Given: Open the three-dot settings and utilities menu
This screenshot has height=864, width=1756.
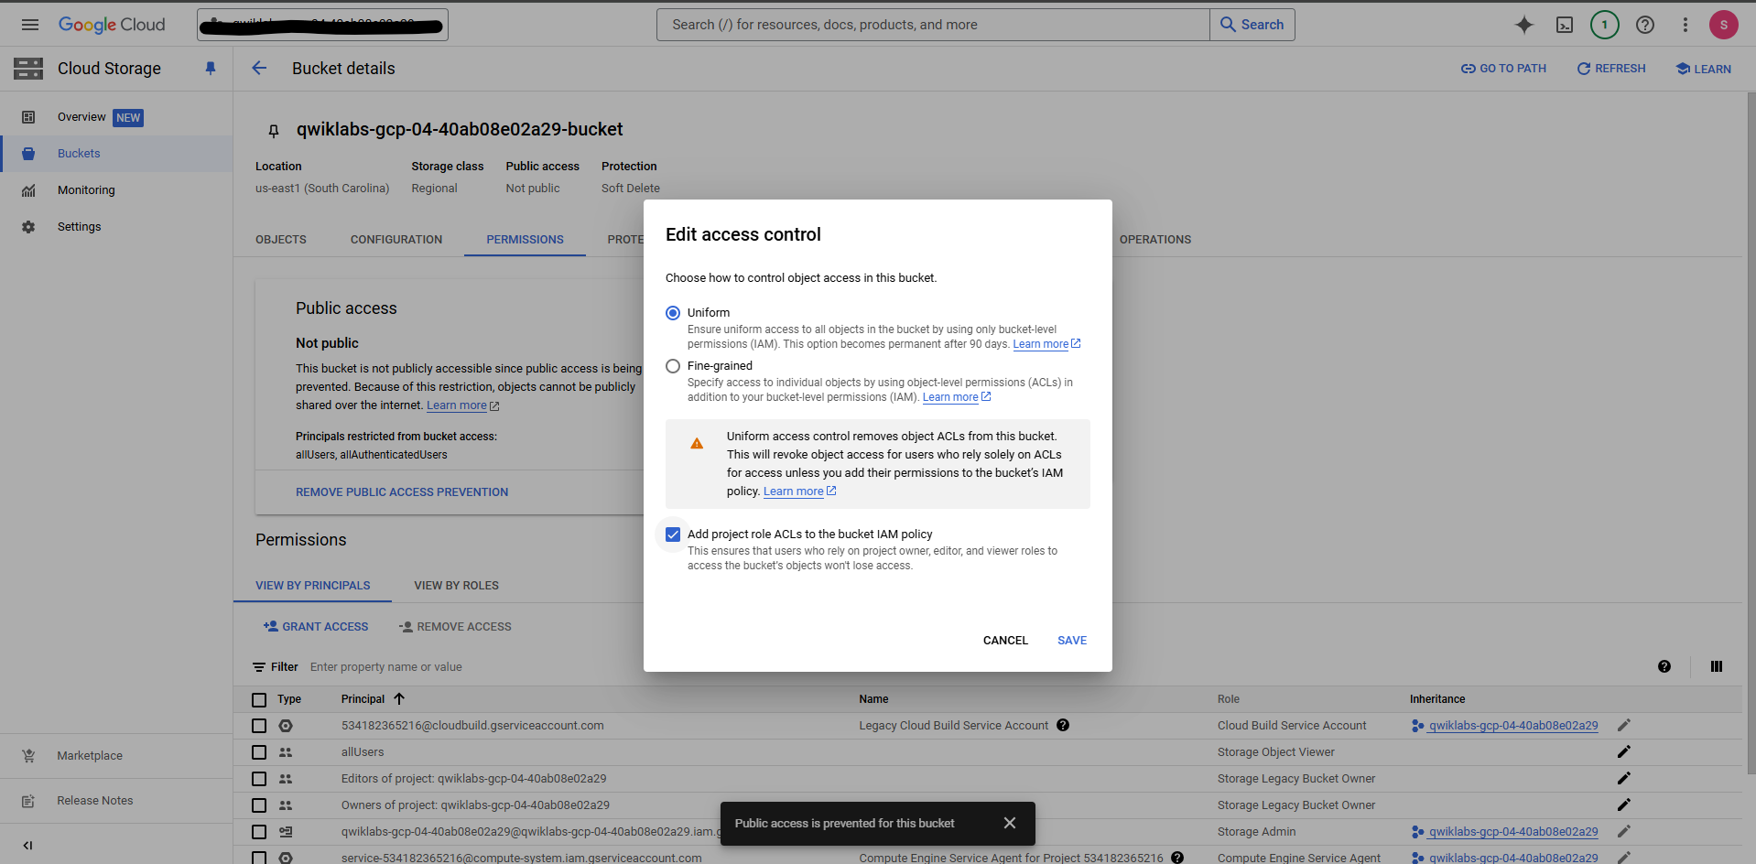Looking at the screenshot, I should [x=1685, y=25].
